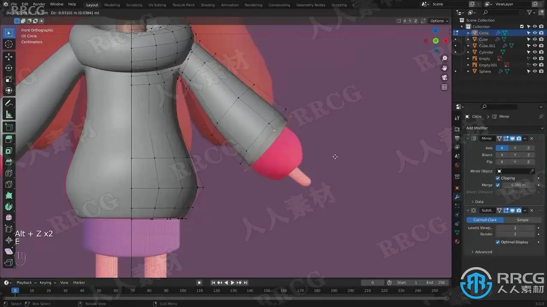Click the pan hand viewport gizmo
Image resolution: width=547 pixels, height=307 pixels.
point(444,68)
